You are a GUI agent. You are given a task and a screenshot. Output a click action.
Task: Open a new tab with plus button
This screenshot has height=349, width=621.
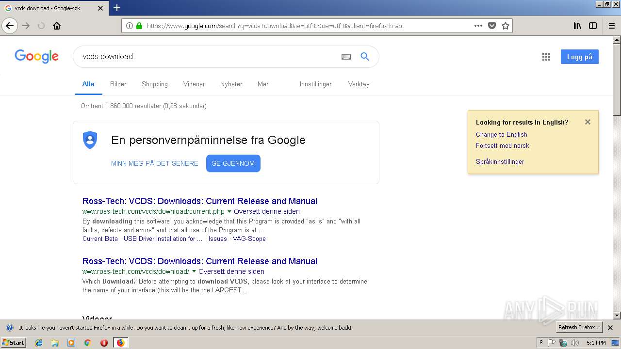click(117, 8)
